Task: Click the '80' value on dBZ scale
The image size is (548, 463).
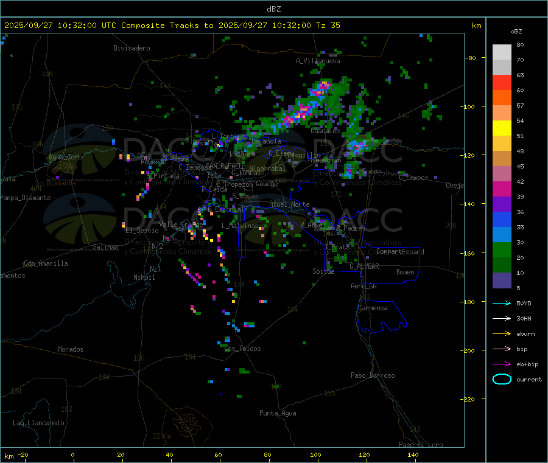Action: coord(520,44)
